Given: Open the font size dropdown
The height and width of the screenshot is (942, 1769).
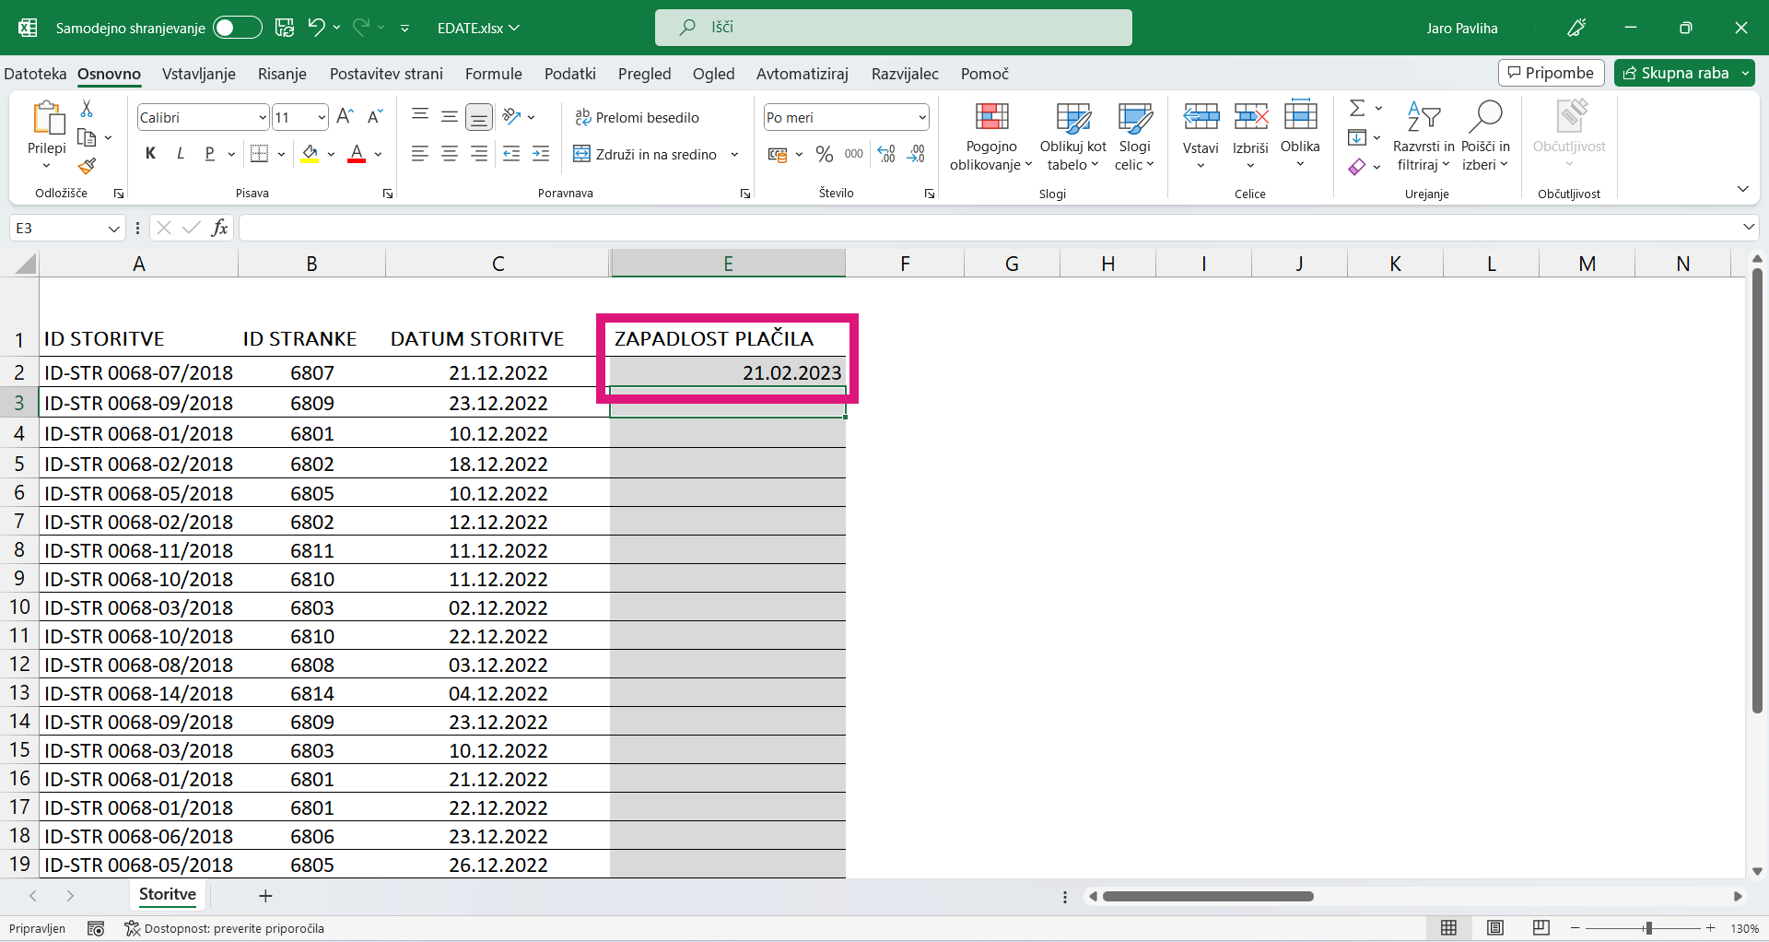Looking at the screenshot, I should tap(322, 117).
